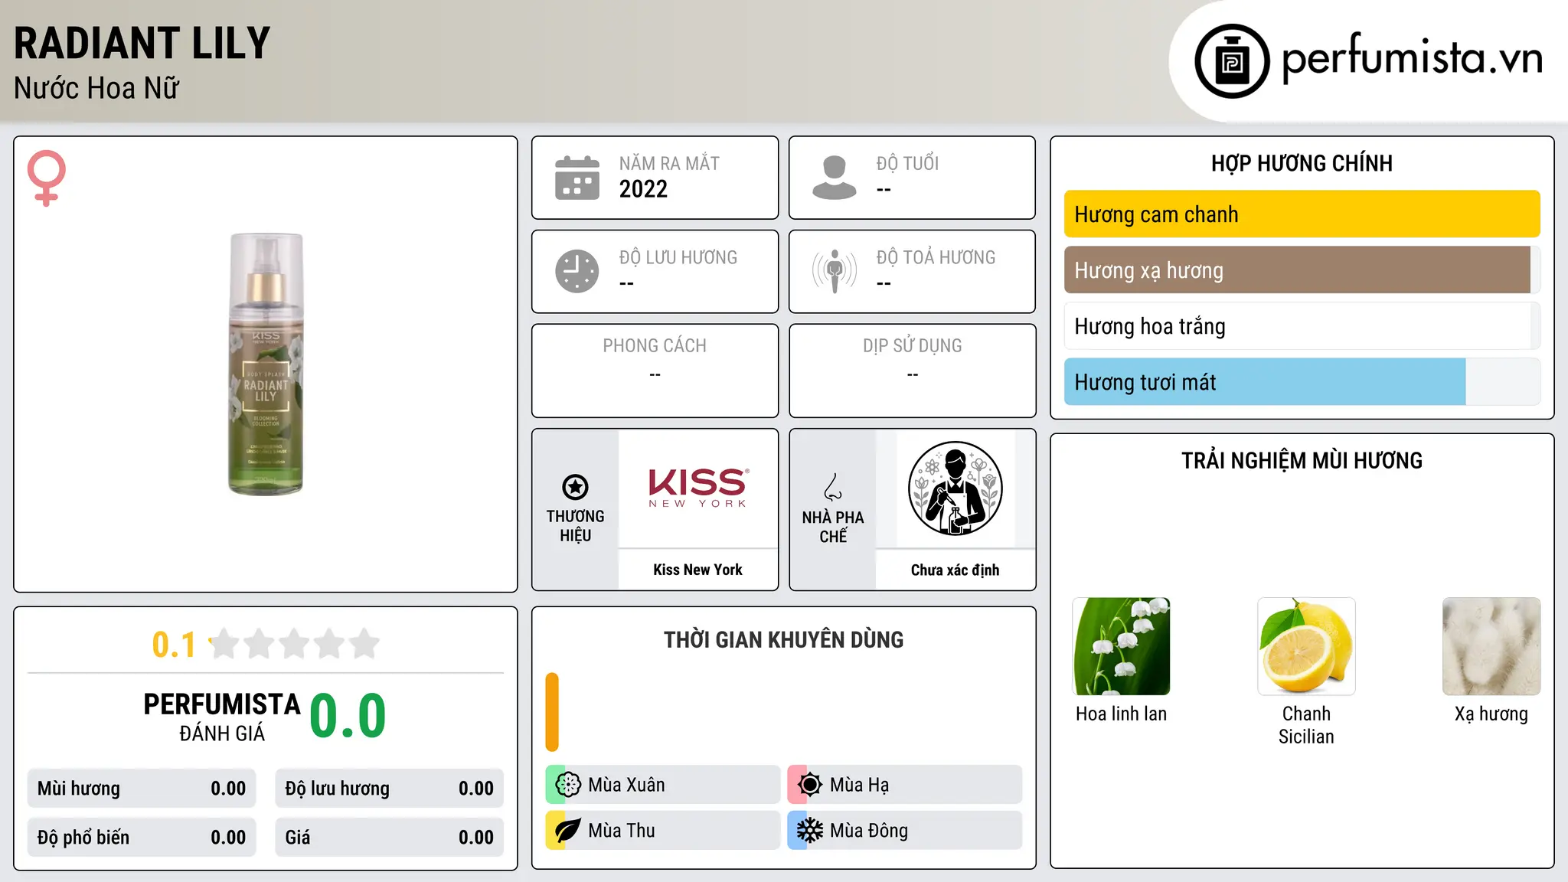
Task: Click the Mùi hương score row
Action: click(142, 789)
